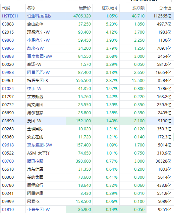Open 百度集团-SW link
174x213 pixels.
(x=40, y=56)
